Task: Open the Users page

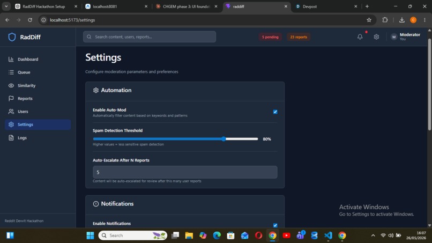Action: click(x=38, y=112)
